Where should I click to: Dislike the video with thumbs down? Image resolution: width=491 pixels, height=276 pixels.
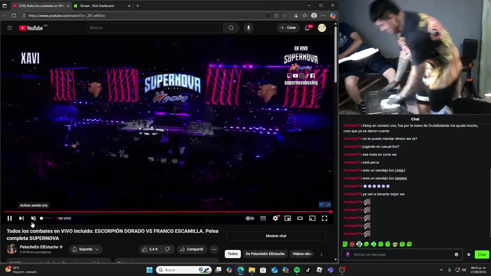[168, 249]
